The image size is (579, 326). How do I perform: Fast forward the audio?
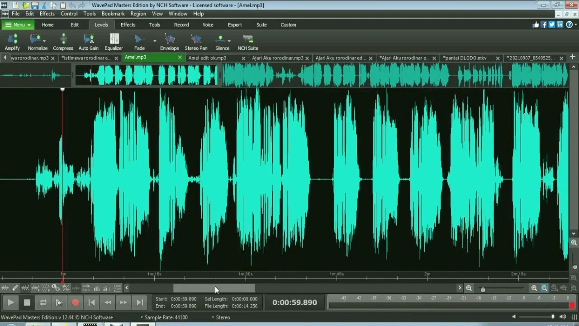click(x=123, y=302)
